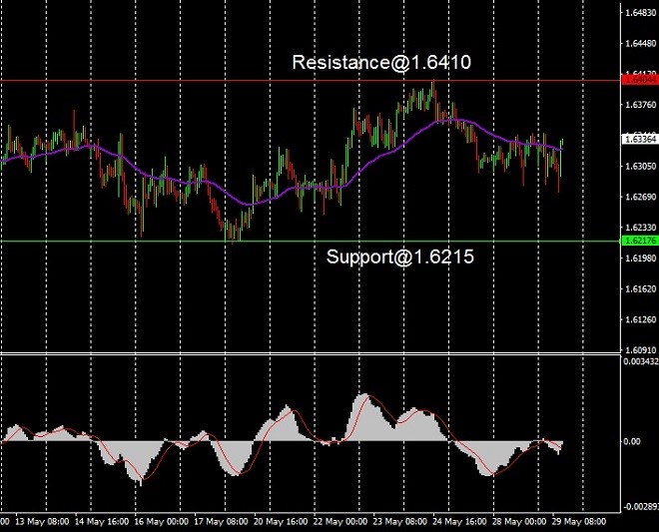Click the 22 May 00:00 time label
The image size is (659, 532).
[340, 522]
